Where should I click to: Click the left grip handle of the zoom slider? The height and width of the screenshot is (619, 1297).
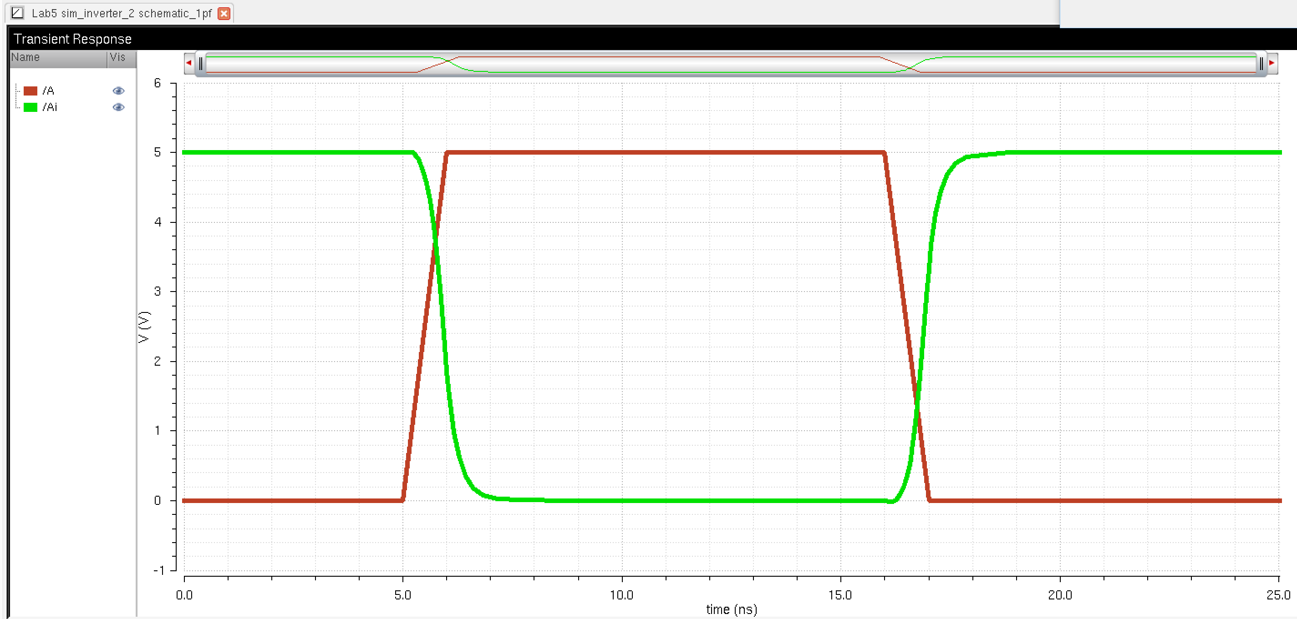click(201, 63)
